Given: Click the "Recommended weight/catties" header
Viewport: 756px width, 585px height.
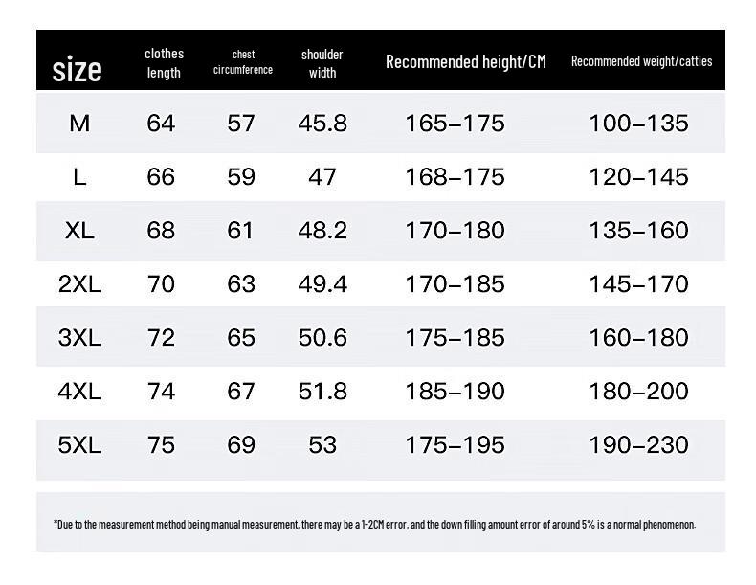Looking at the screenshot, I should [641, 61].
